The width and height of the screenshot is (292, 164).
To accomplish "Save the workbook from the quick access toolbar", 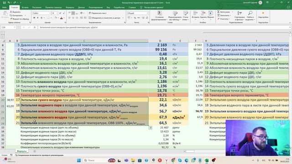I will point(4,3).
